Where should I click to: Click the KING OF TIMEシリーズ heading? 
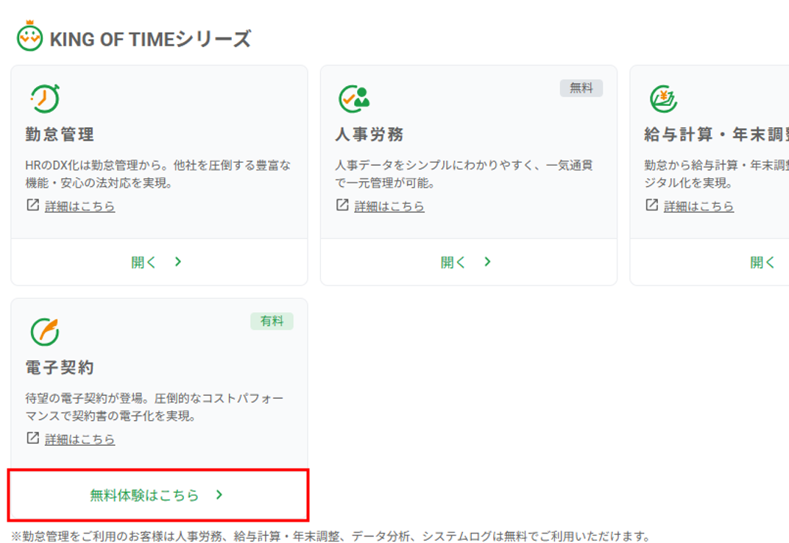coord(150,39)
